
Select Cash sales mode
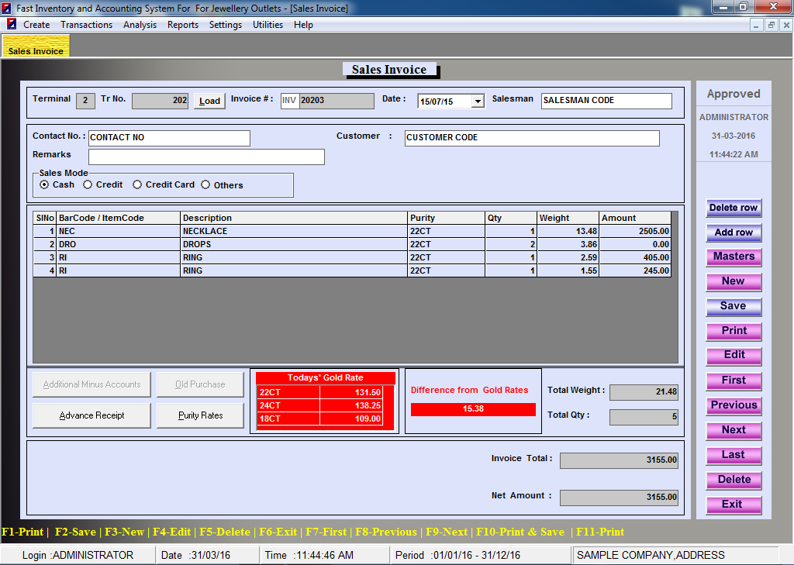tap(44, 185)
